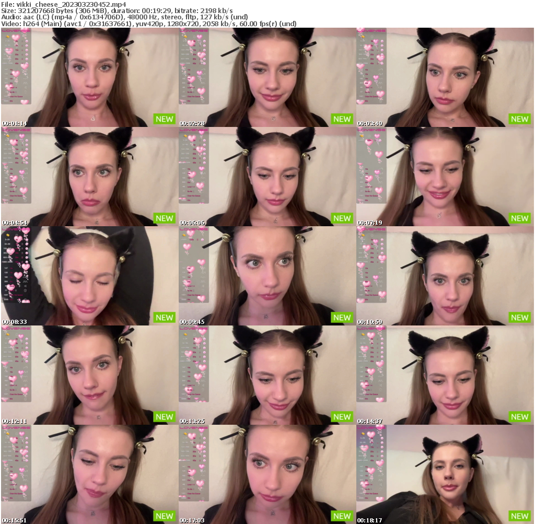
Task: Click the large pink heart icon in the overlay
Action: pyautogui.click(x=15, y=37)
